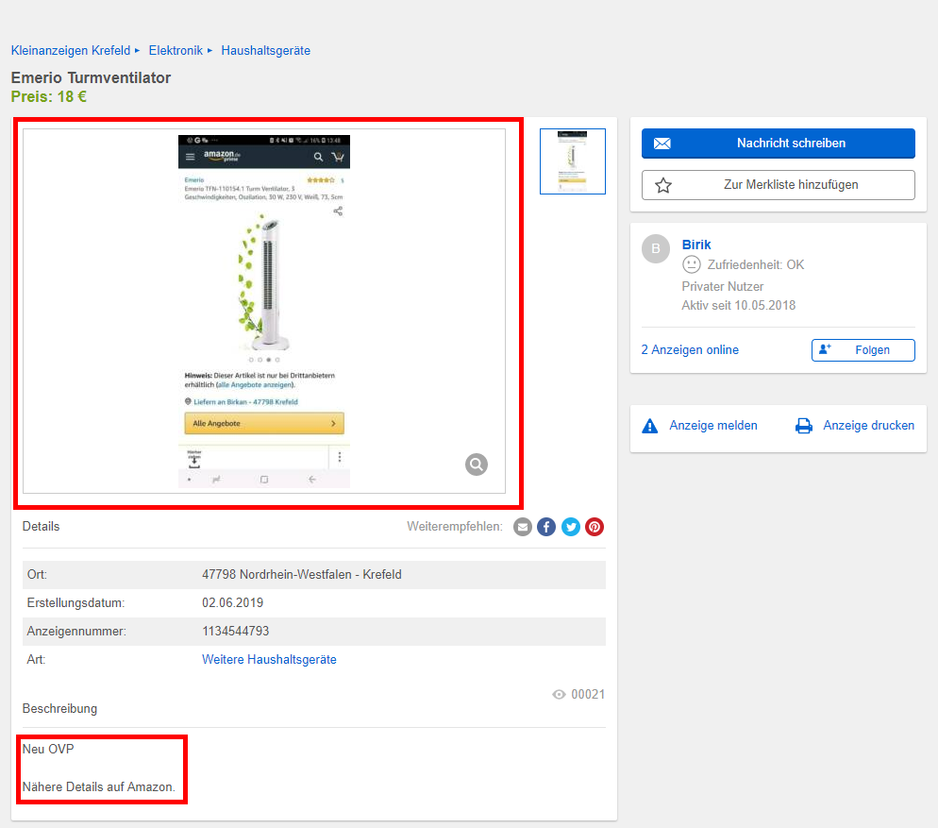Select the listing title Emerio Turmventilator
Screen dimensions: 938x828
91,77
